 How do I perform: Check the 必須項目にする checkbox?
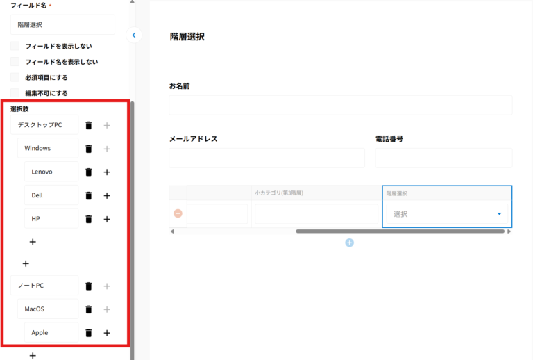tap(15, 77)
